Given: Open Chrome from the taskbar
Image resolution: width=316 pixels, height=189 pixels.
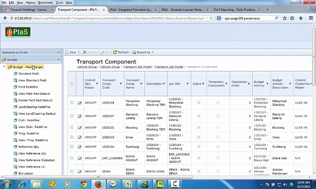Looking at the screenshot, I should (x=83, y=184).
